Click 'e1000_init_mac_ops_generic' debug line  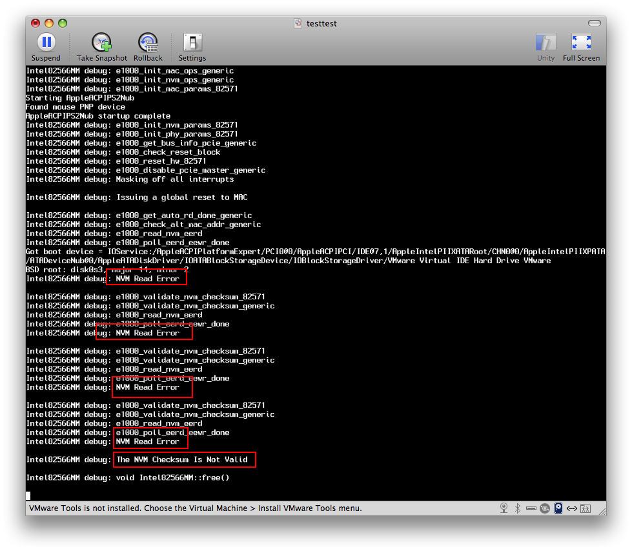tap(130, 71)
